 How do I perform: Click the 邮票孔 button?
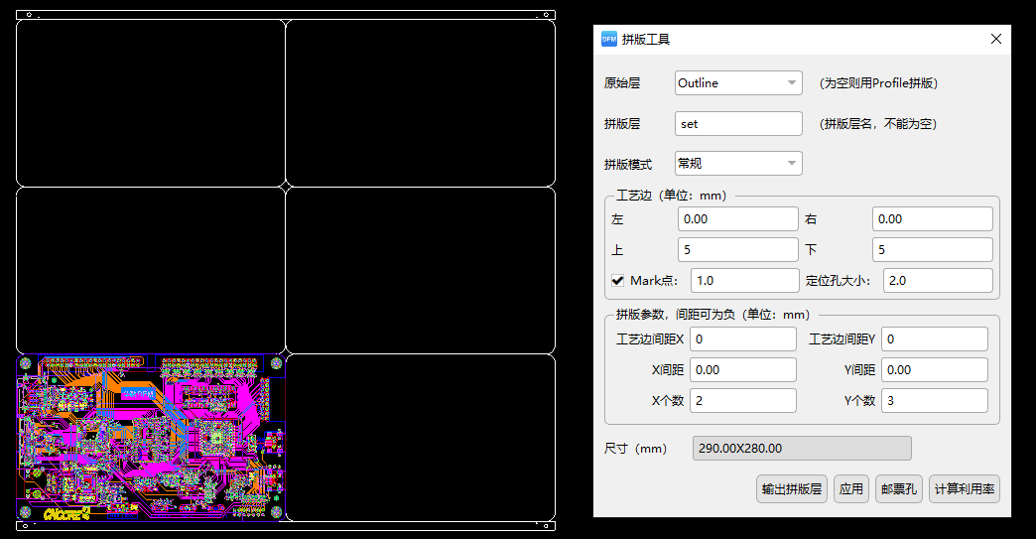coord(899,488)
